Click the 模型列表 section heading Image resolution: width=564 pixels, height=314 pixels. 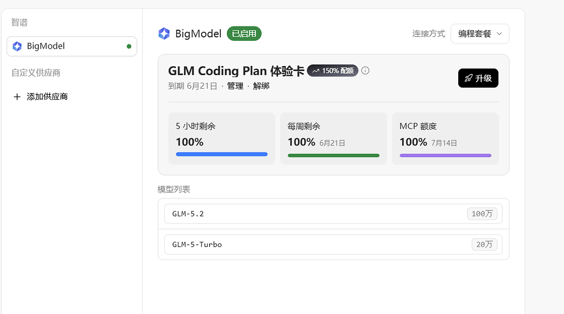(x=173, y=190)
